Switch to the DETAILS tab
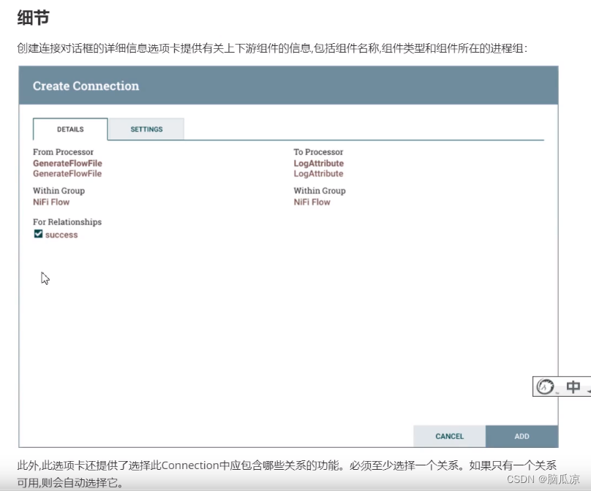This screenshot has height=491, width=591. pyautogui.click(x=70, y=129)
